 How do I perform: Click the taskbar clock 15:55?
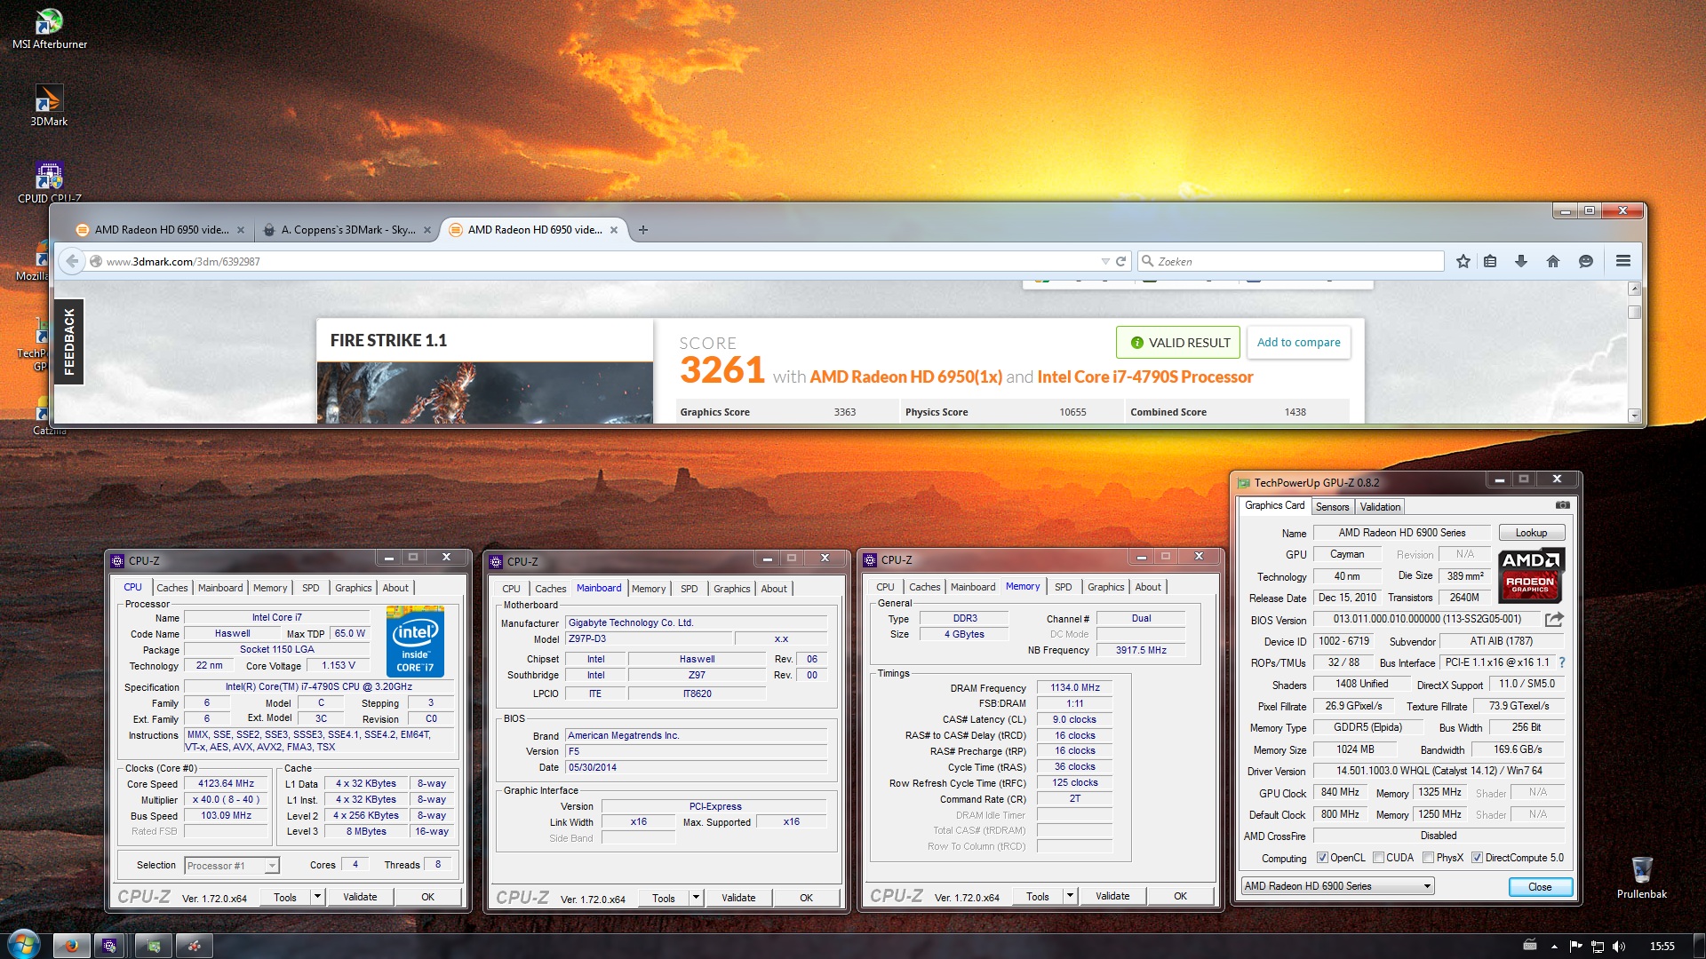[x=1661, y=947]
